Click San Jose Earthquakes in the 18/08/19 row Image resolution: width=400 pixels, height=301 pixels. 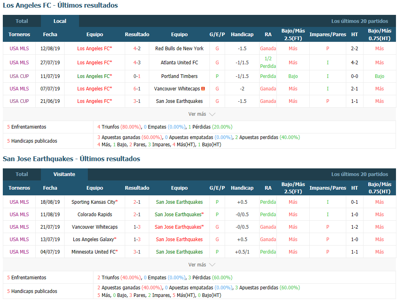(x=179, y=202)
